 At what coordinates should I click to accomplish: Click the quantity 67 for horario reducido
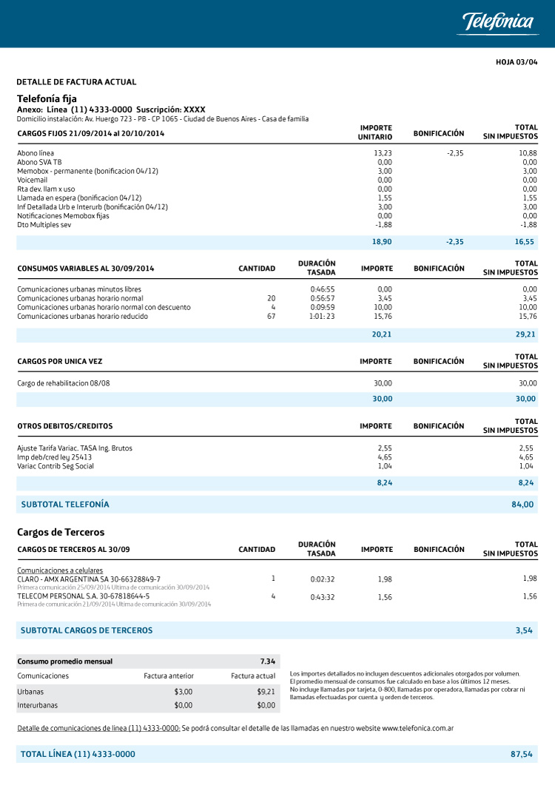click(x=271, y=317)
